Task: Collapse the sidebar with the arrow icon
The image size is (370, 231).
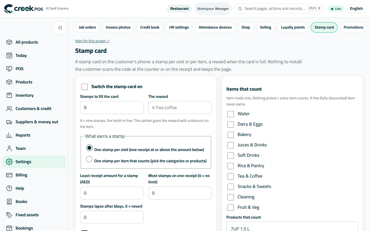Action: coord(60,28)
